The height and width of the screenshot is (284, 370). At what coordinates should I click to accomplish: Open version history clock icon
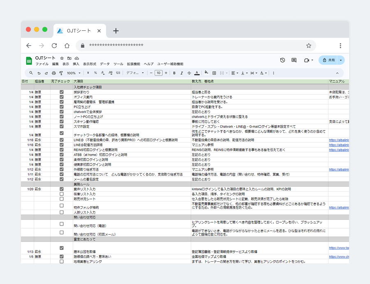pyautogui.click(x=282, y=60)
